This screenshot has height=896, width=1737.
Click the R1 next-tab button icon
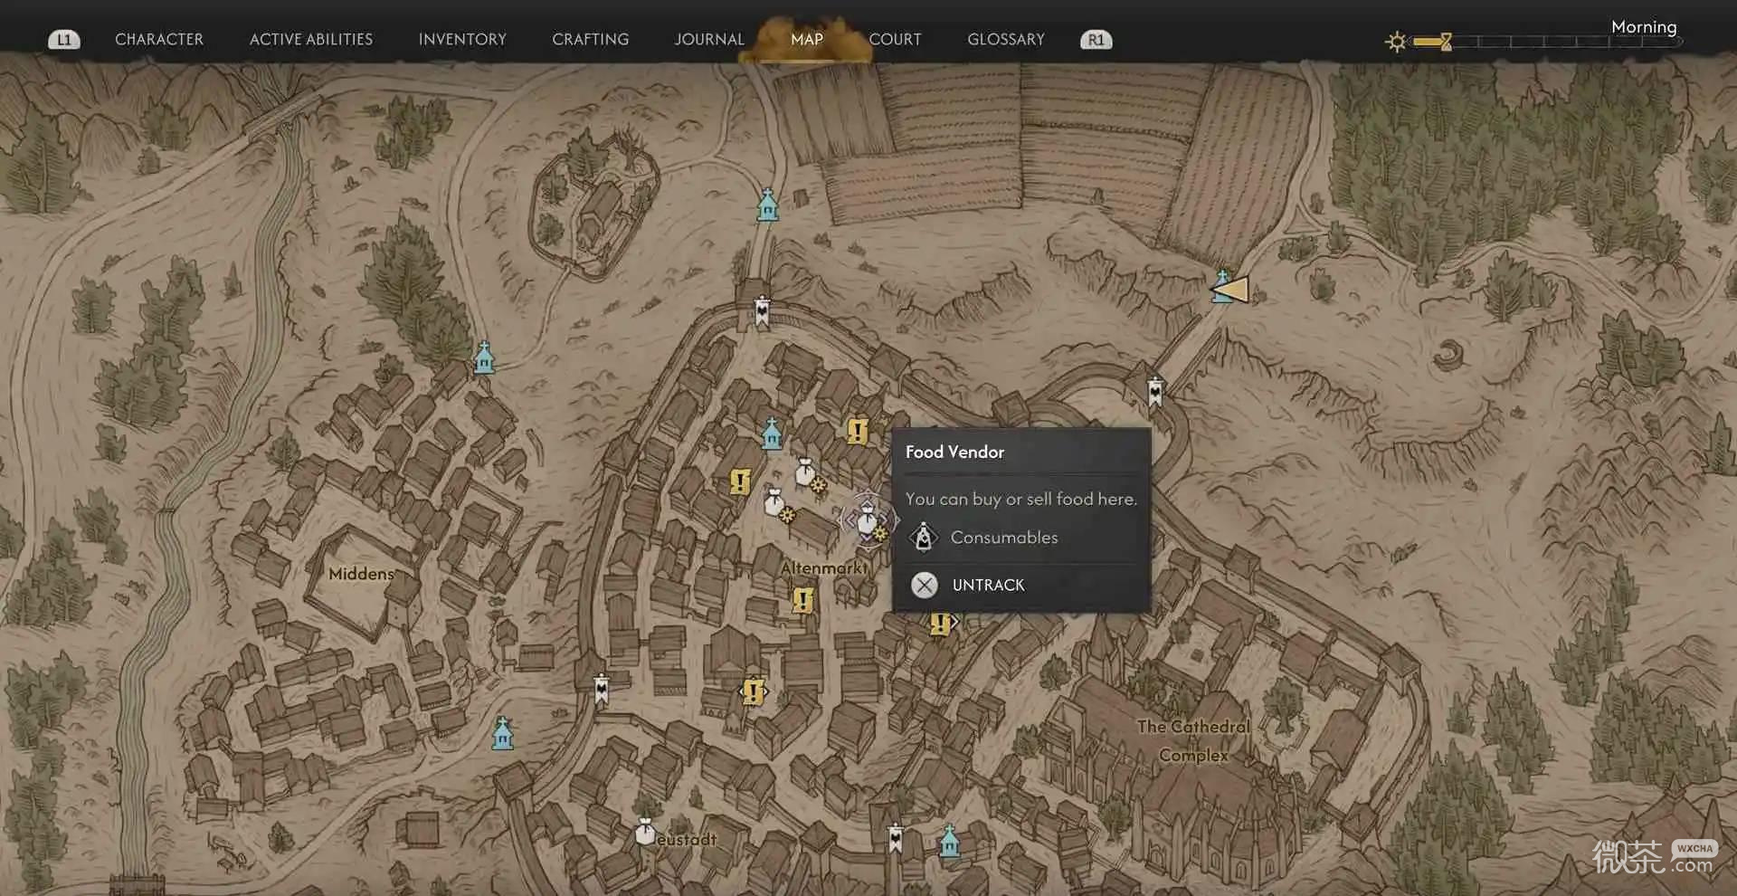[1096, 40]
